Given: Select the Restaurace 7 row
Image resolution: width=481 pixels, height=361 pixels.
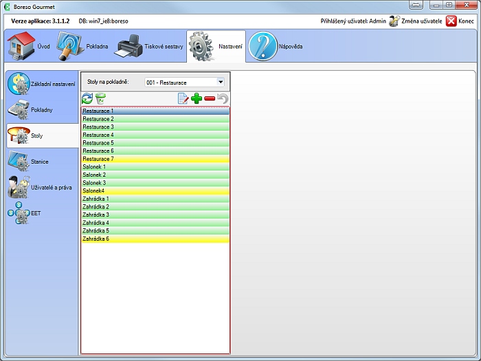Looking at the screenshot, I should click(x=155, y=159).
